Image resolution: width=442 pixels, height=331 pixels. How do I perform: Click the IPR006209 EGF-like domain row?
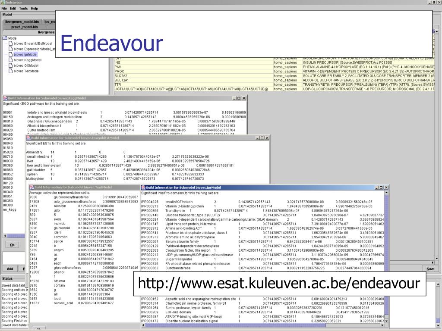tap(255, 312)
